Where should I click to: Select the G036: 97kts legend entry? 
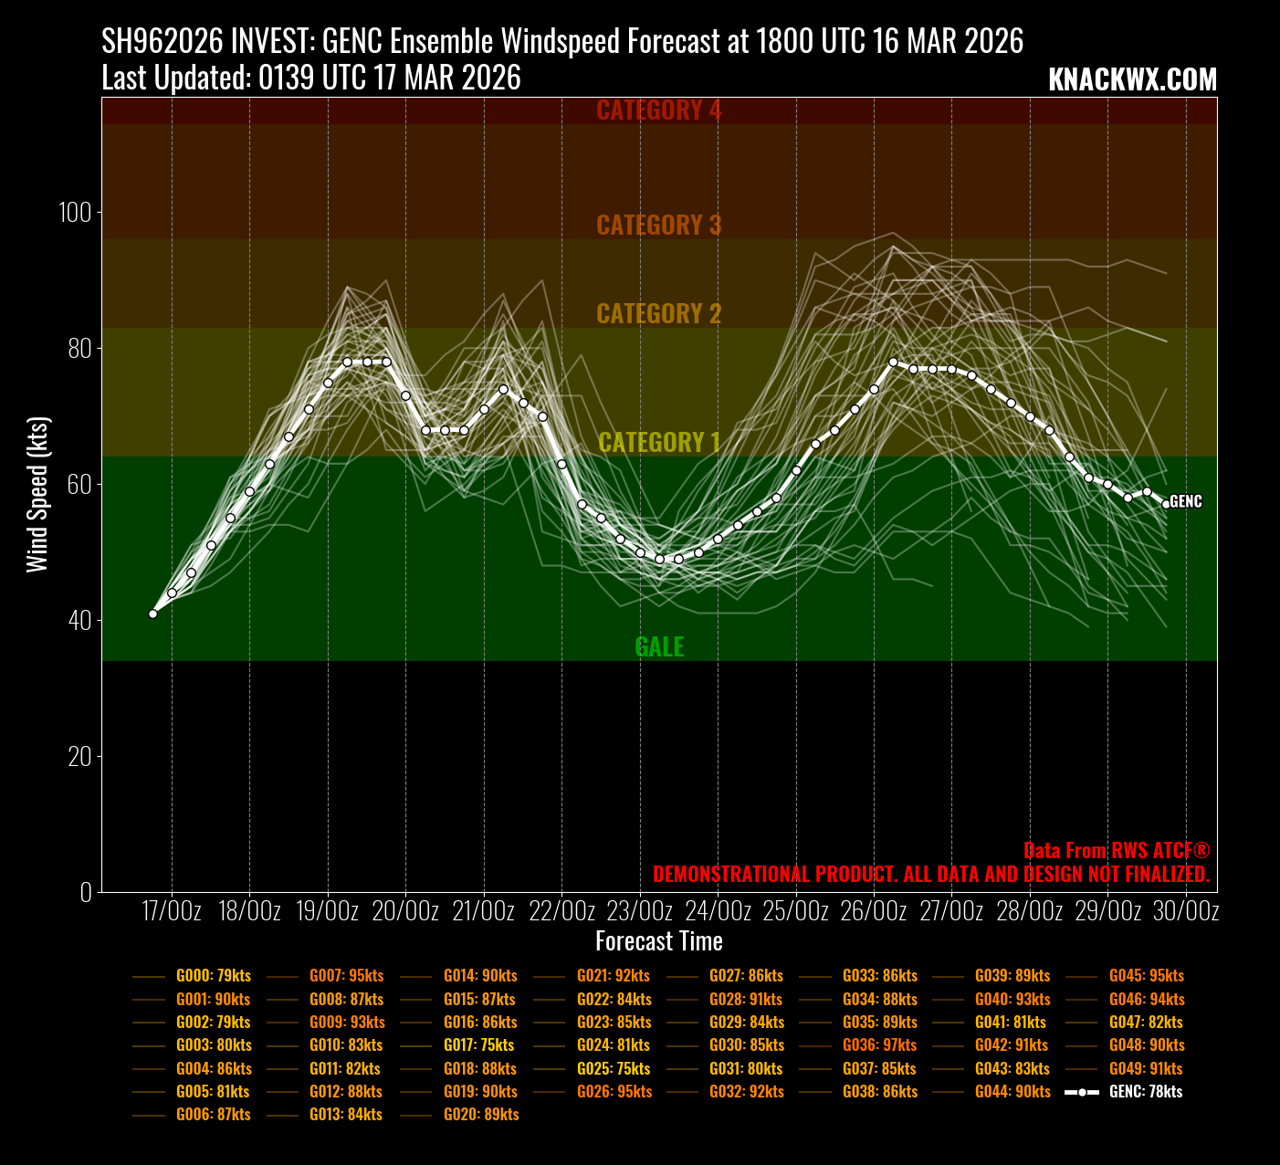pyautogui.click(x=879, y=1045)
